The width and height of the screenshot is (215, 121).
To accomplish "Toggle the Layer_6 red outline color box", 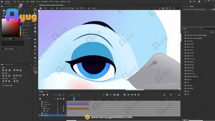I will [58, 102].
